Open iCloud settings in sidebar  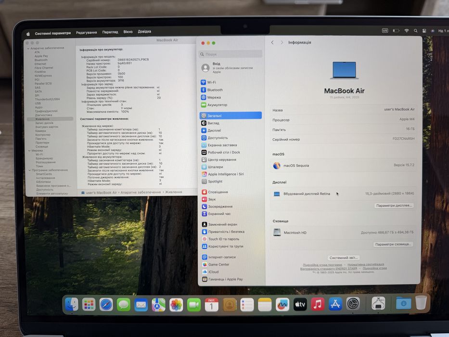pos(210,272)
